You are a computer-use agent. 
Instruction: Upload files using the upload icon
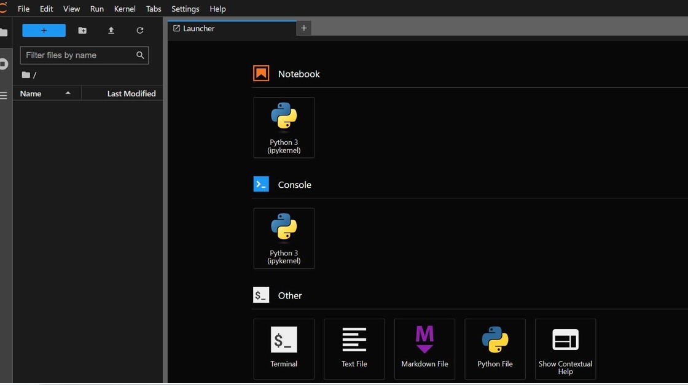pyautogui.click(x=111, y=30)
